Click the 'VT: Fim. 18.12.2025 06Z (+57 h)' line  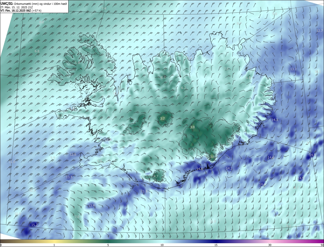point(21,11)
